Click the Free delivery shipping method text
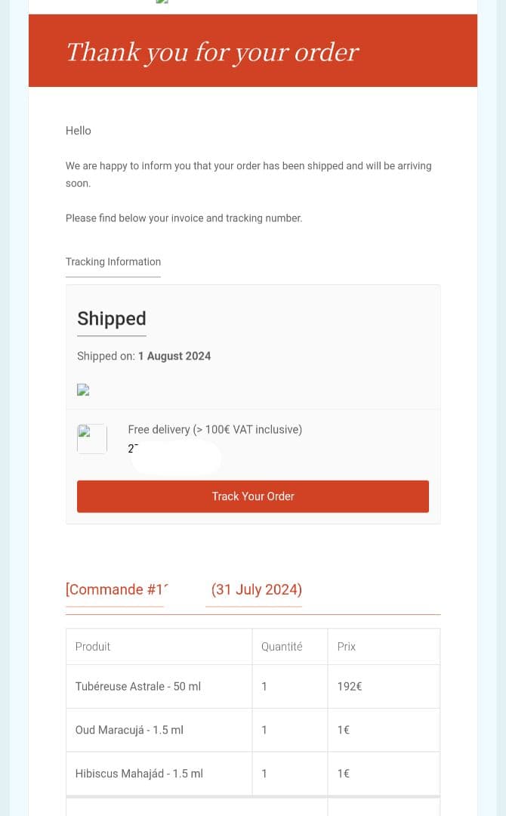This screenshot has height=816, width=506. coord(215,429)
